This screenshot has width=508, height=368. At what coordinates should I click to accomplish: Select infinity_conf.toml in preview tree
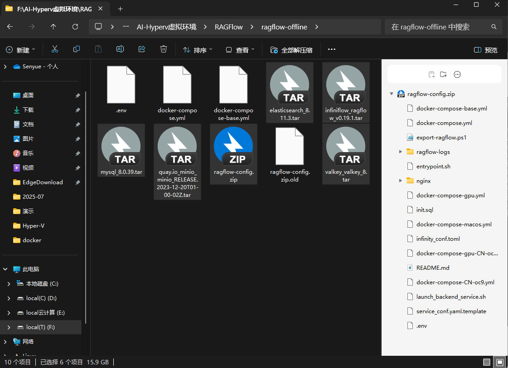point(438,239)
